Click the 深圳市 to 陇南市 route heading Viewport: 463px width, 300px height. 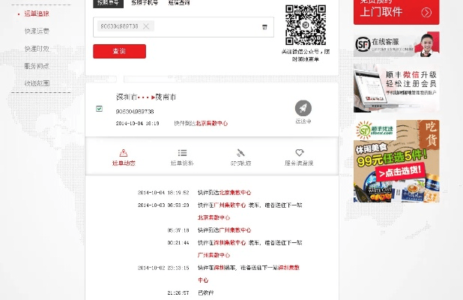click(146, 97)
